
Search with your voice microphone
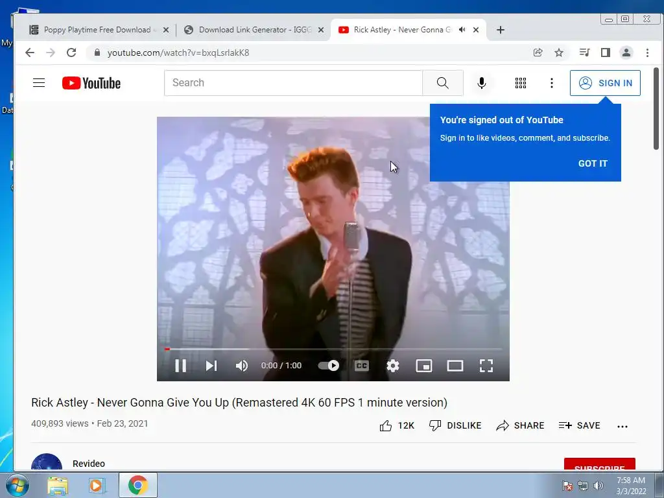point(482,83)
